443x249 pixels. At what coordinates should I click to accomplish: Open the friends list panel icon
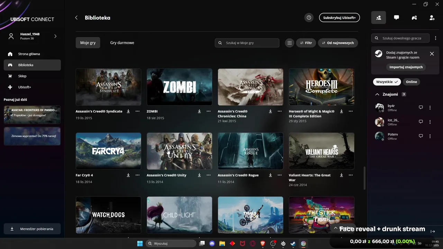(379, 18)
